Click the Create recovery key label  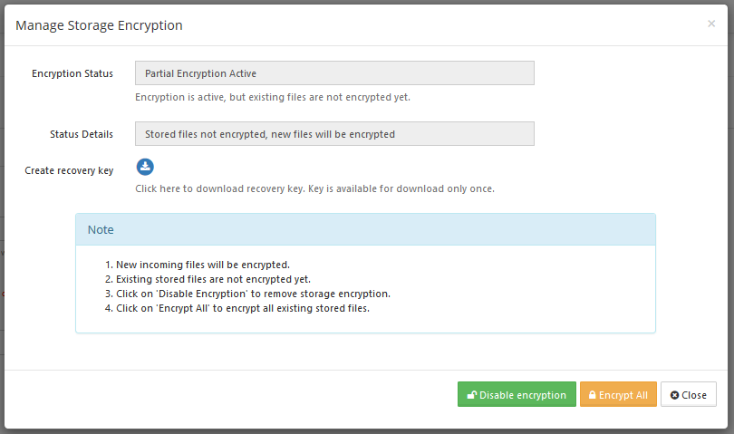click(69, 170)
